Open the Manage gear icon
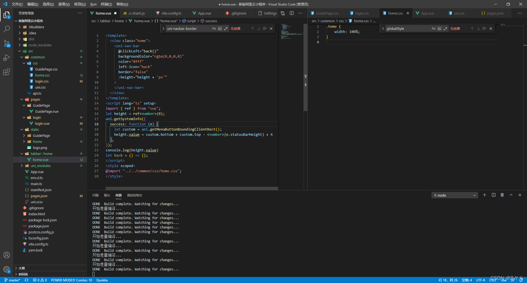This screenshot has height=283, width=527. pyautogui.click(x=7, y=269)
